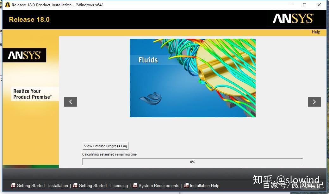Click the View Detailed Progress Log button
Screen dimensions: 329x194
105,146
